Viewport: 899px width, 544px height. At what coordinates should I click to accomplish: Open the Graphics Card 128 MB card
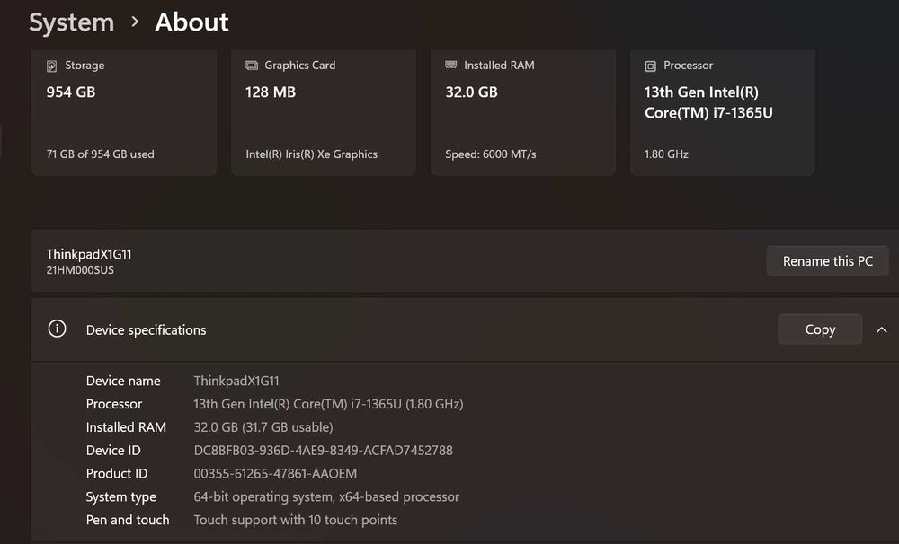[324, 112]
